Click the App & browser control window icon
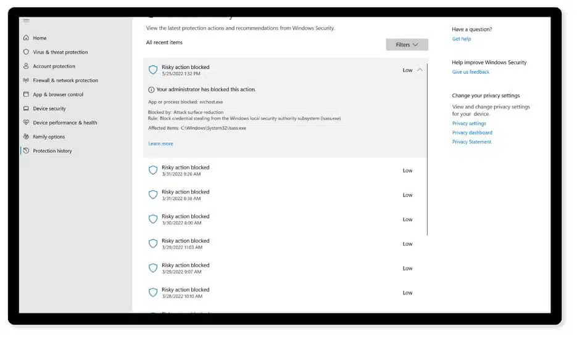Screen dimensions: 577x340 click(x=26, y=94)
